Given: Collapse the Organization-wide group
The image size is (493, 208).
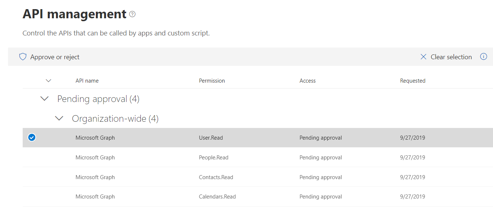Looking at the screenshot, I should click(59, 118).
